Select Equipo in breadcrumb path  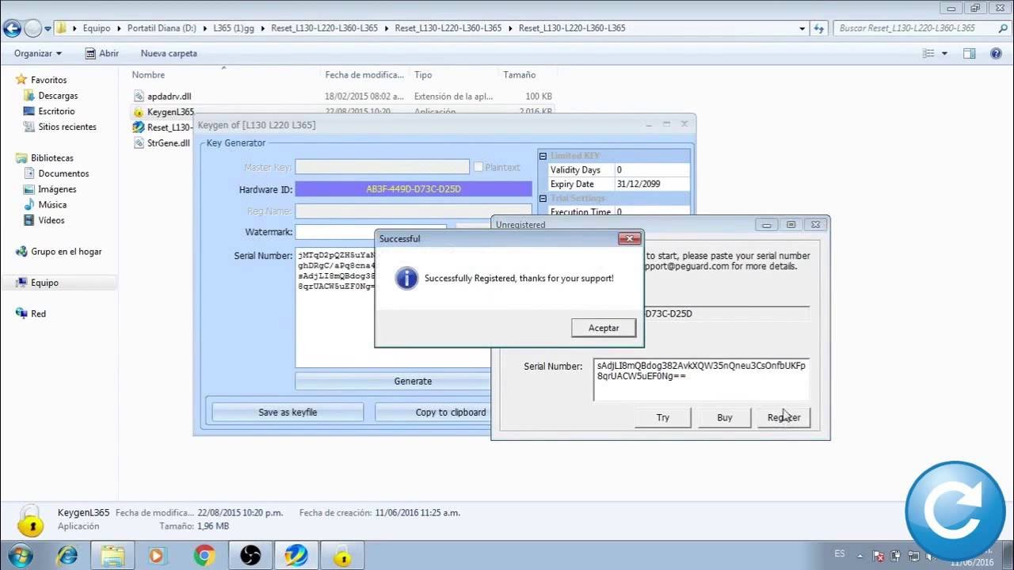pos(97,28)
